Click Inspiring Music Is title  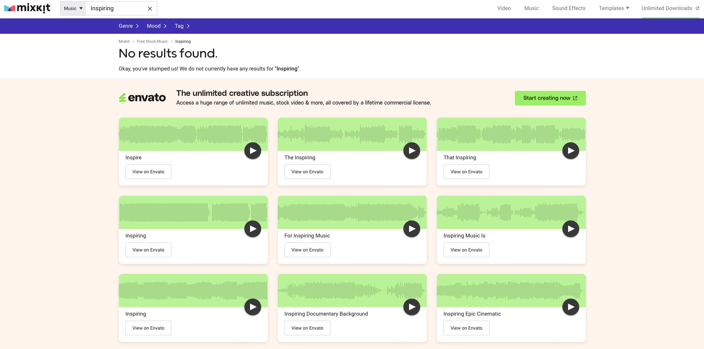464,236
